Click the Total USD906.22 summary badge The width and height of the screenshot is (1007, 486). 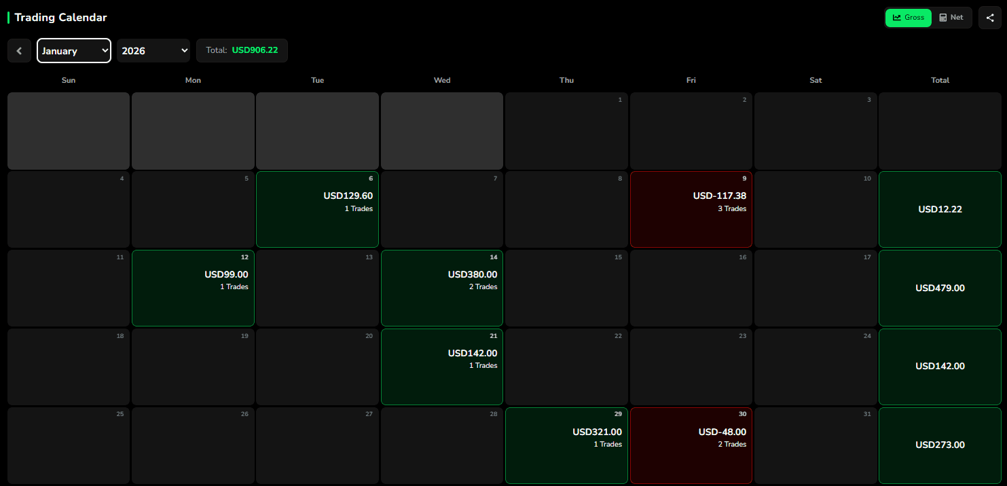[242, 50]
